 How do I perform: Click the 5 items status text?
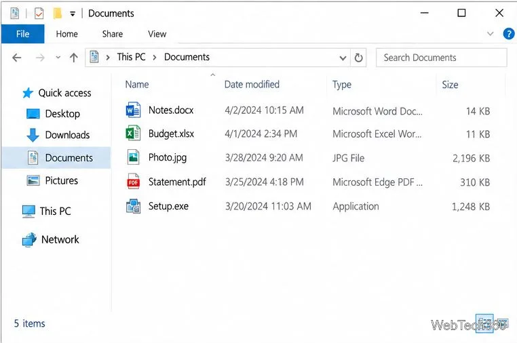click(x=29, y=323)
